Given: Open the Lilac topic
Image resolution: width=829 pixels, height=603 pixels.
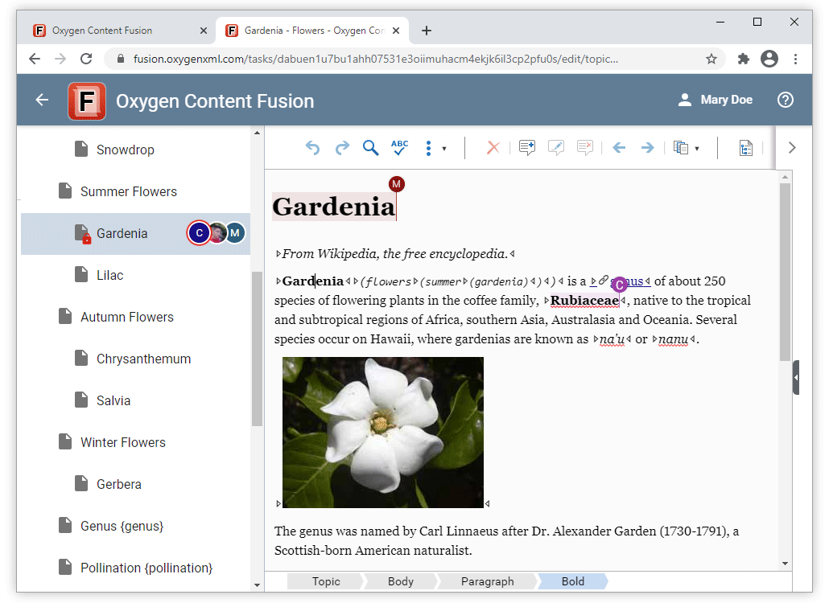Looking at the screenshot, I should (x=110, y=275).
